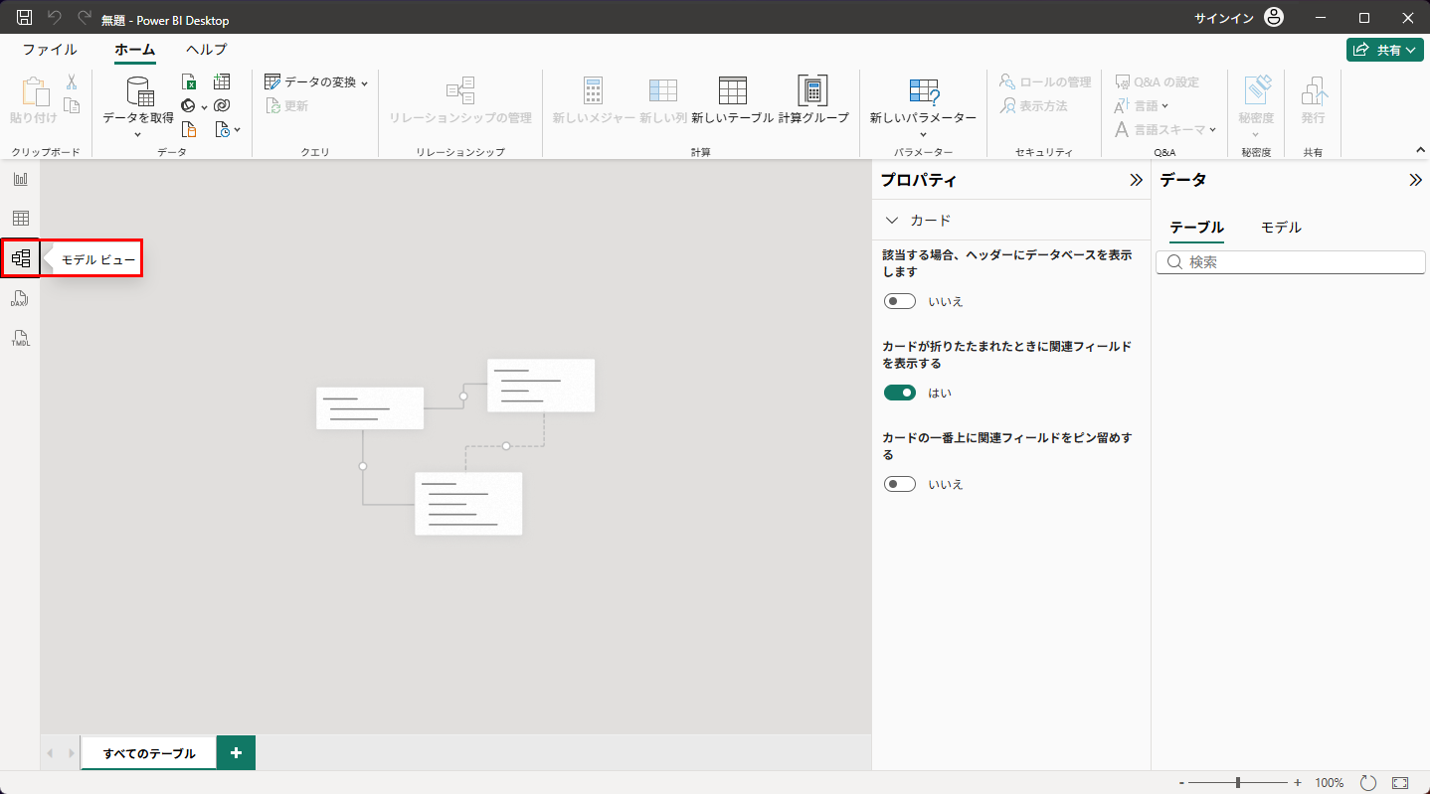Click the Enter data table icon
This screenshot has width=1430, height=794.
(222, 81)
